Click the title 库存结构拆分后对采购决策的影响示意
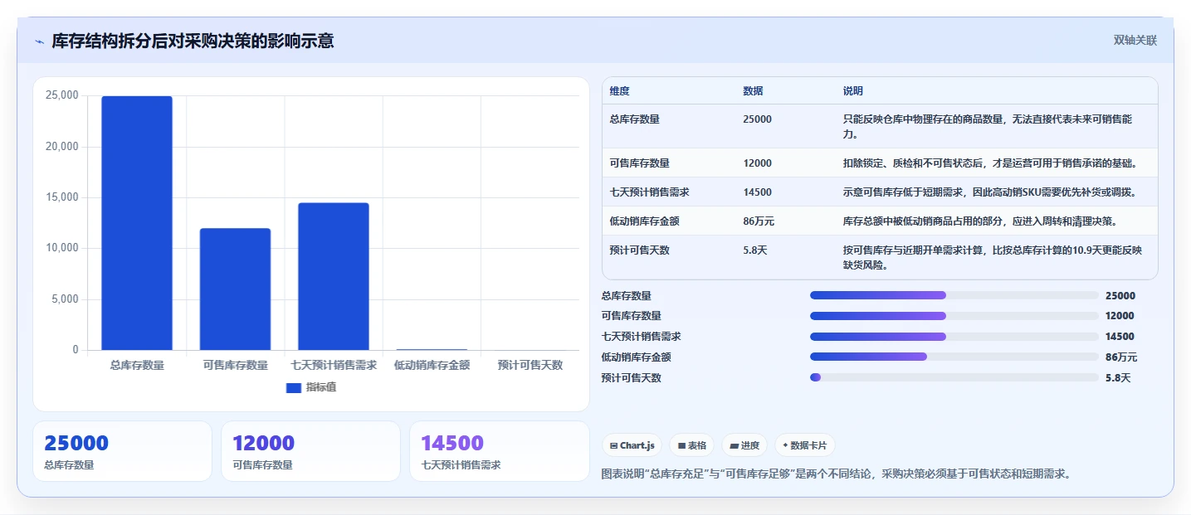1191x515 pixels. (193, 41)
